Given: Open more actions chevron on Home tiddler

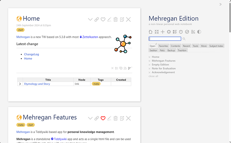Looking at the screenshot, I should coord(90,19).
